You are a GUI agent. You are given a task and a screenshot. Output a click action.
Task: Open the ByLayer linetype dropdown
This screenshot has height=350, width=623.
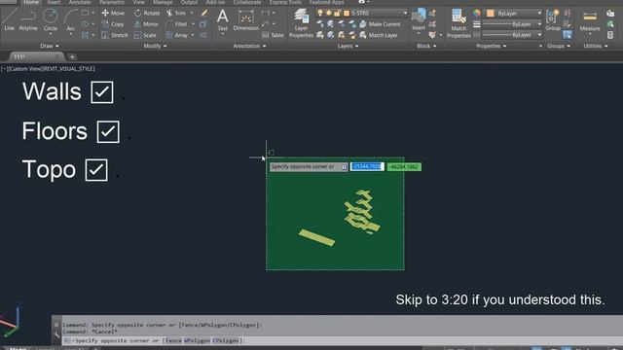539,35
